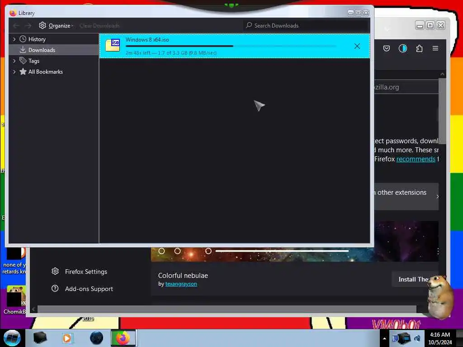Click the recommends link in Firefox
Image resolution: width=463 pixels, height=347 pixels.
point(416,159)
